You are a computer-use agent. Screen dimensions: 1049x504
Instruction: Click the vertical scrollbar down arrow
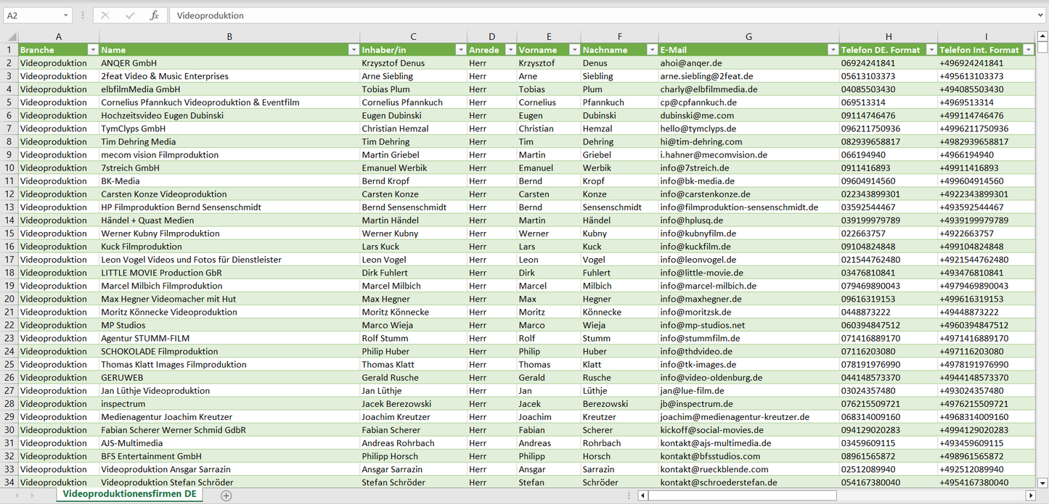click(1042, 483)
